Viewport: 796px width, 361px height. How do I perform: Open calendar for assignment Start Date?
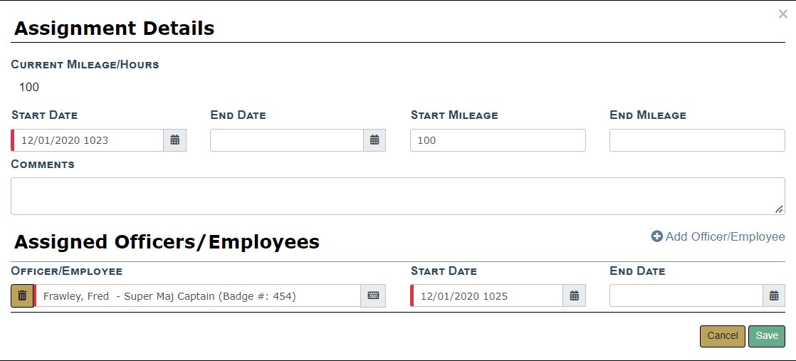click(x=175, y=140)
